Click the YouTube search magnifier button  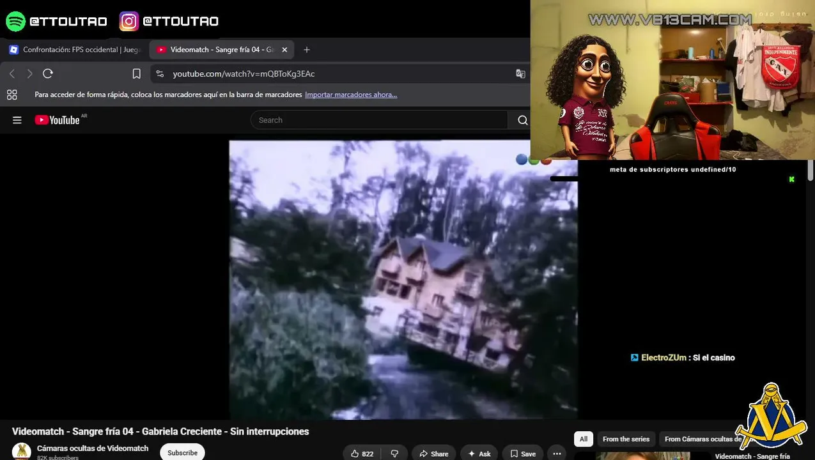522,120
